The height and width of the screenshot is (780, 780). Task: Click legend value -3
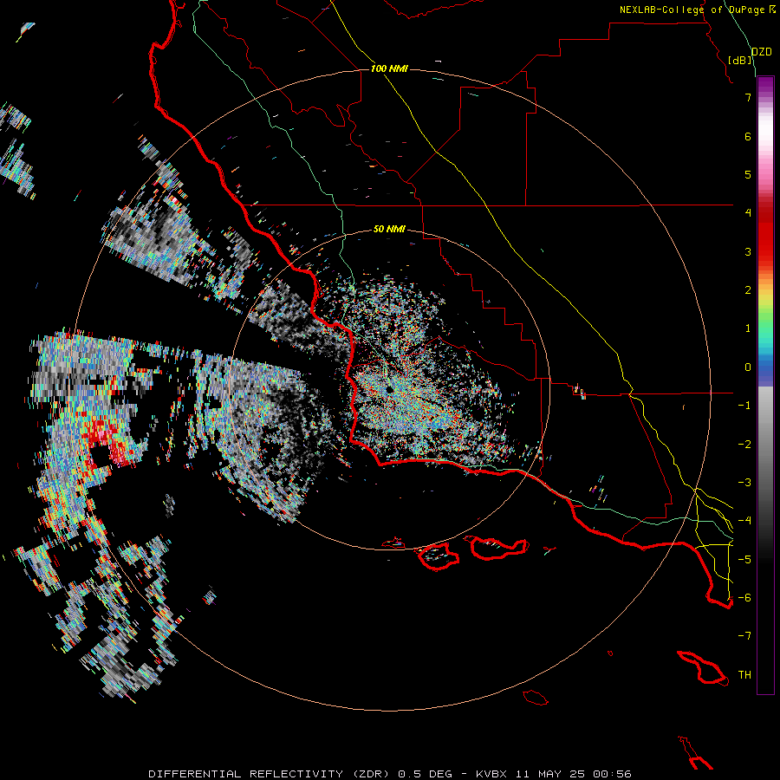click(x=744, y=483)
